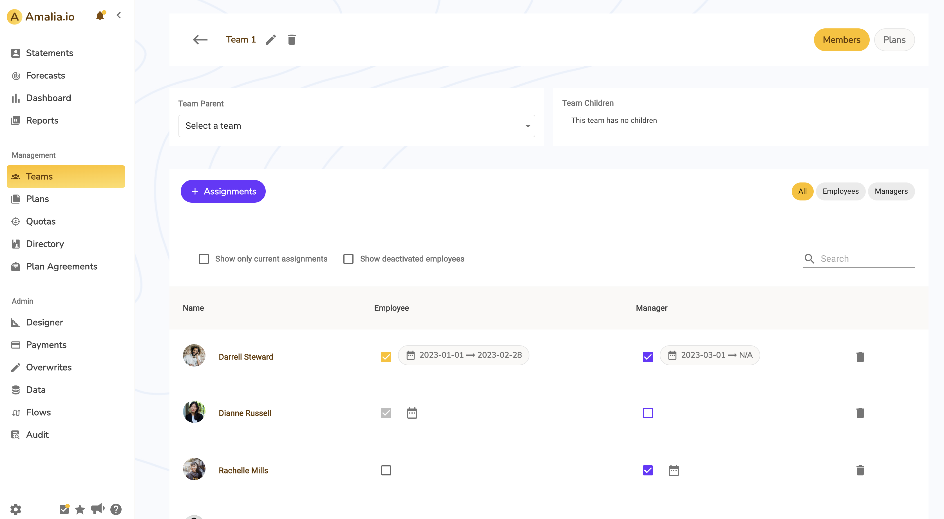This screenshot has height=519, width=944.
Task: Click the Assignments button
Action: pyautogui.click(x=223, y=191)
